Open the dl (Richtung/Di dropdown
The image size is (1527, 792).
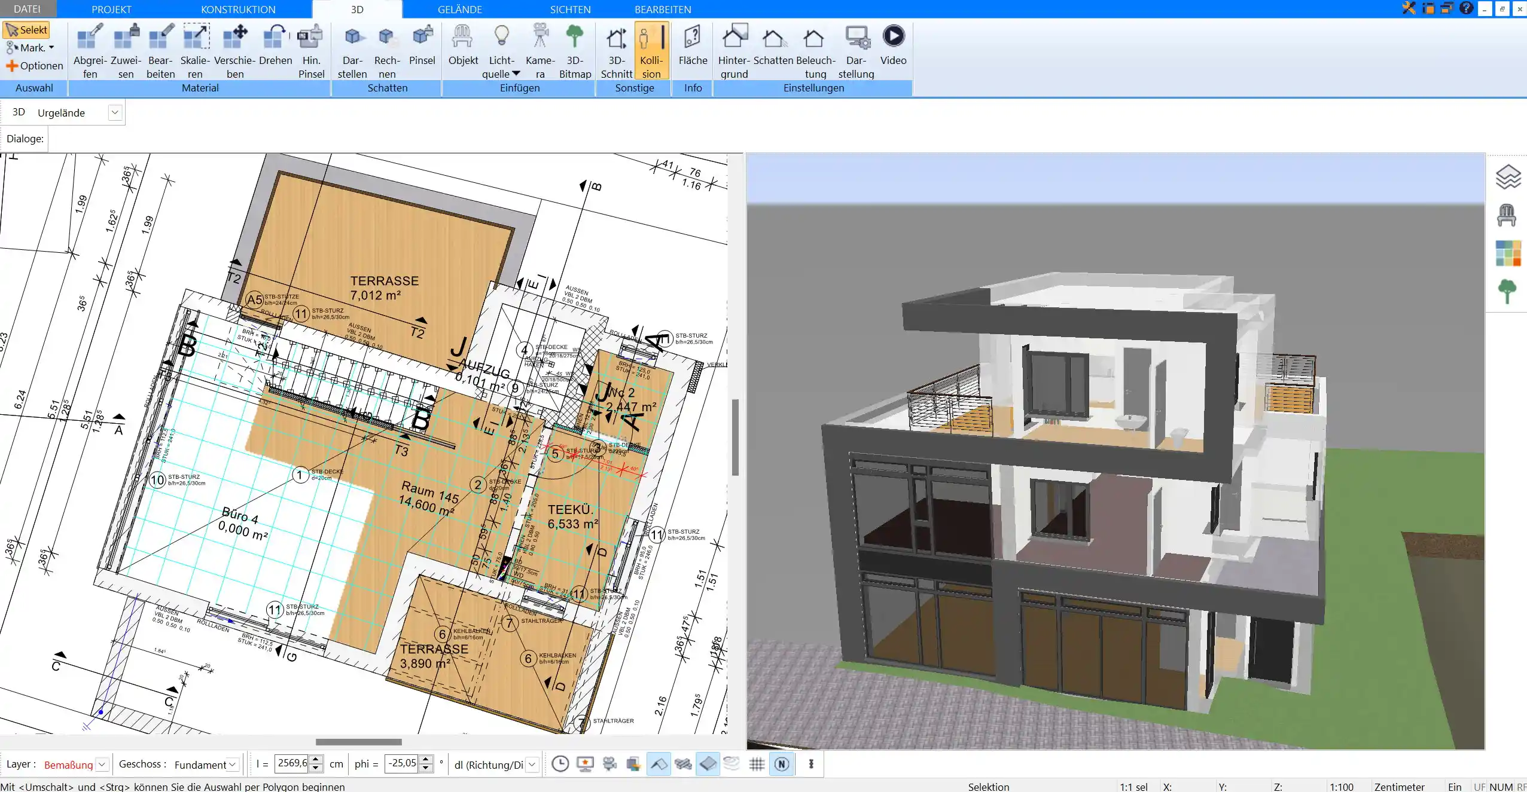click(x=532, y=765)
